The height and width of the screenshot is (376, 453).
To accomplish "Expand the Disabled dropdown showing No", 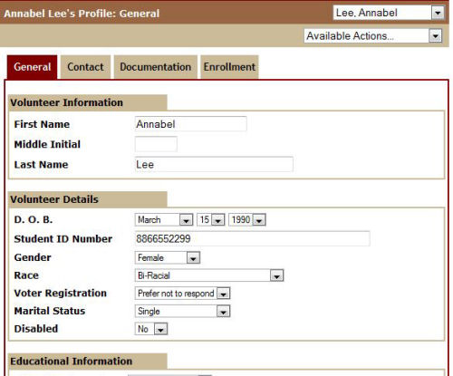I will [x=151, y=329].
